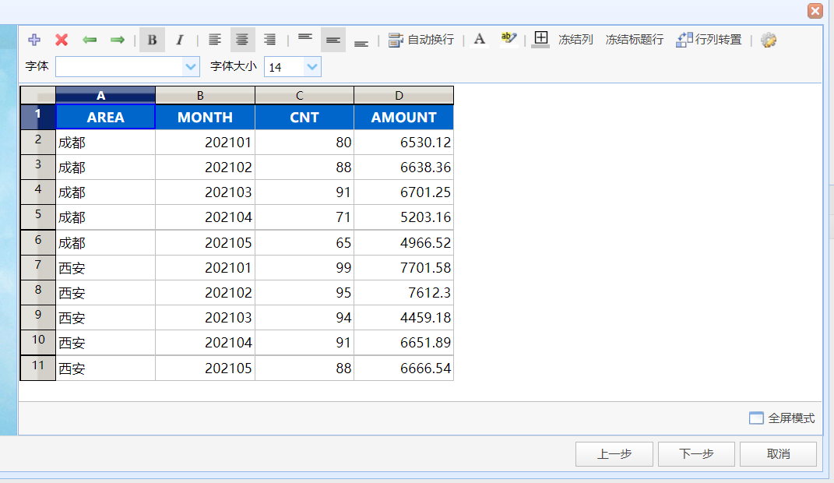Screen dimensions: 834x483
Task: Expand the 字体大小 size dropdown
Action: pos(312,67)
